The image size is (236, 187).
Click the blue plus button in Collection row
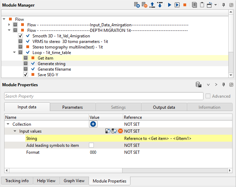(x=93, y=124)
